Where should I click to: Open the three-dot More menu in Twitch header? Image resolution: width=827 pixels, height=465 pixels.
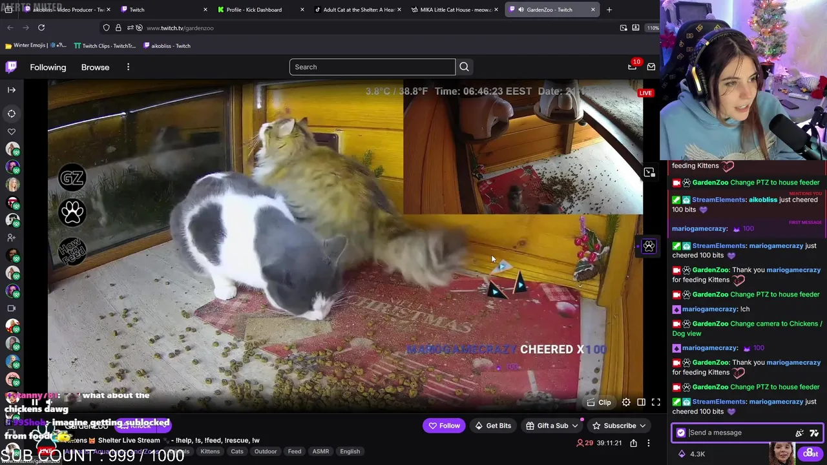(128, 67)
